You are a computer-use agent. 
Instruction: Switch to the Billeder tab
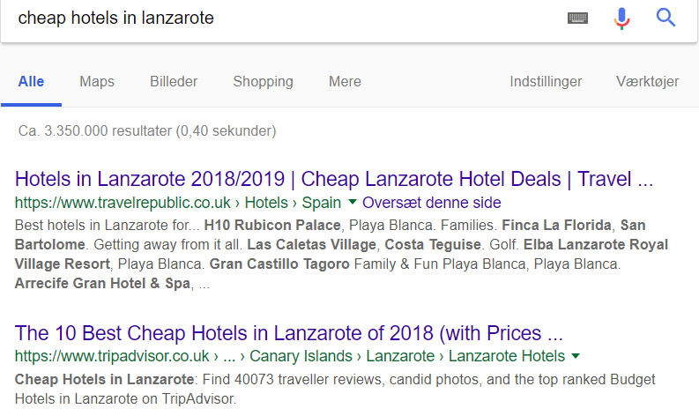pyautogui.click(x=174, y=82)
